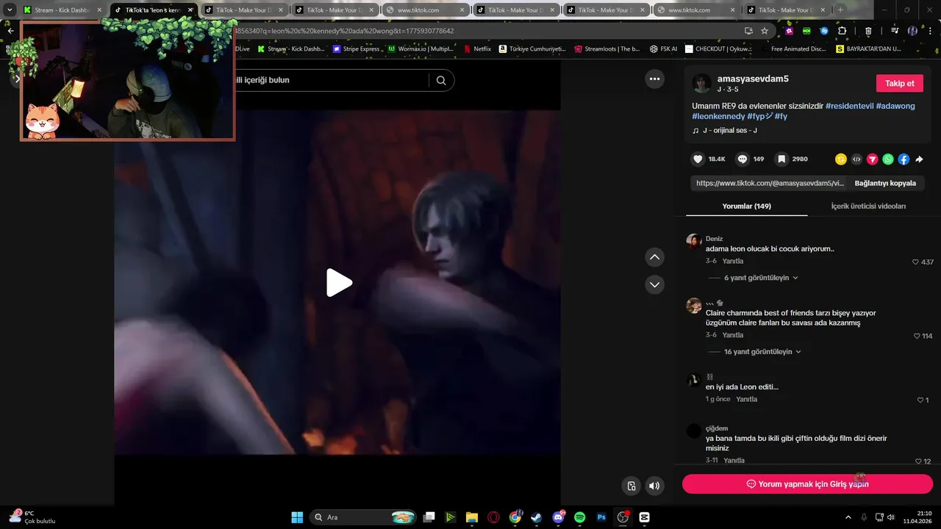Screen dimensions: 941x529
Task: Open a new browser tab
Action: pos(840,10)
